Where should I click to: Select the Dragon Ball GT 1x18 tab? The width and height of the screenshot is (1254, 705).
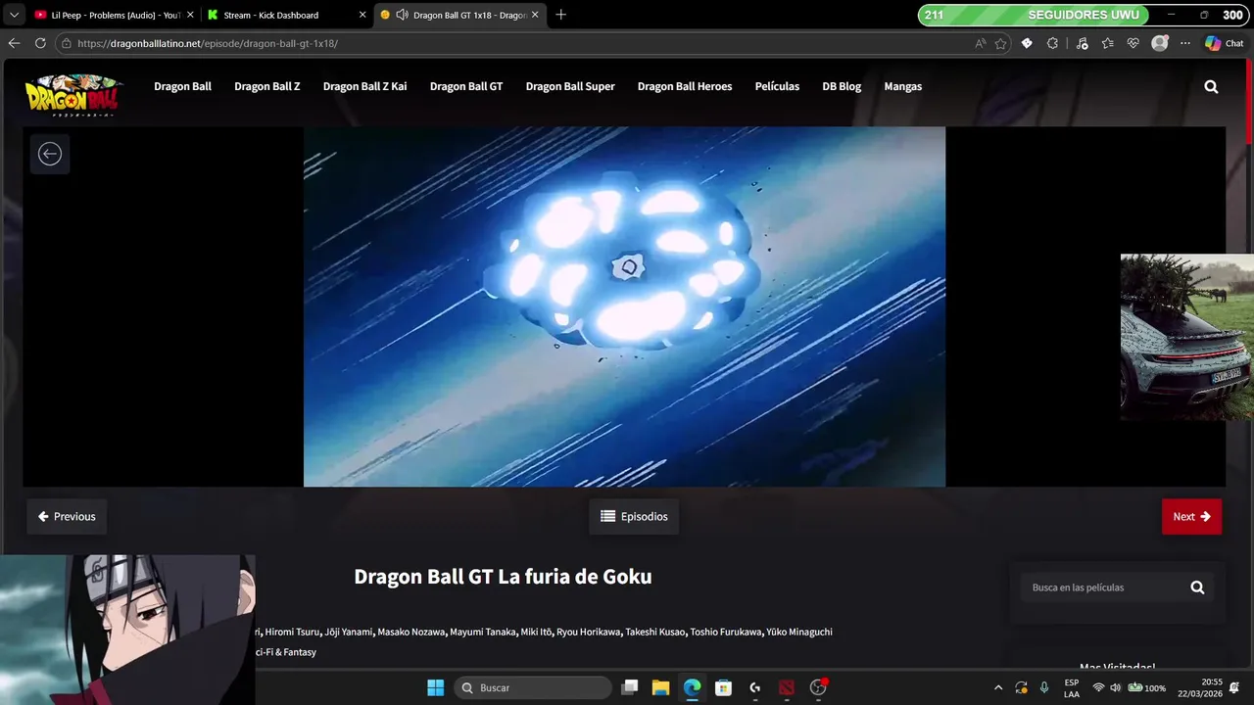[459, 15]
